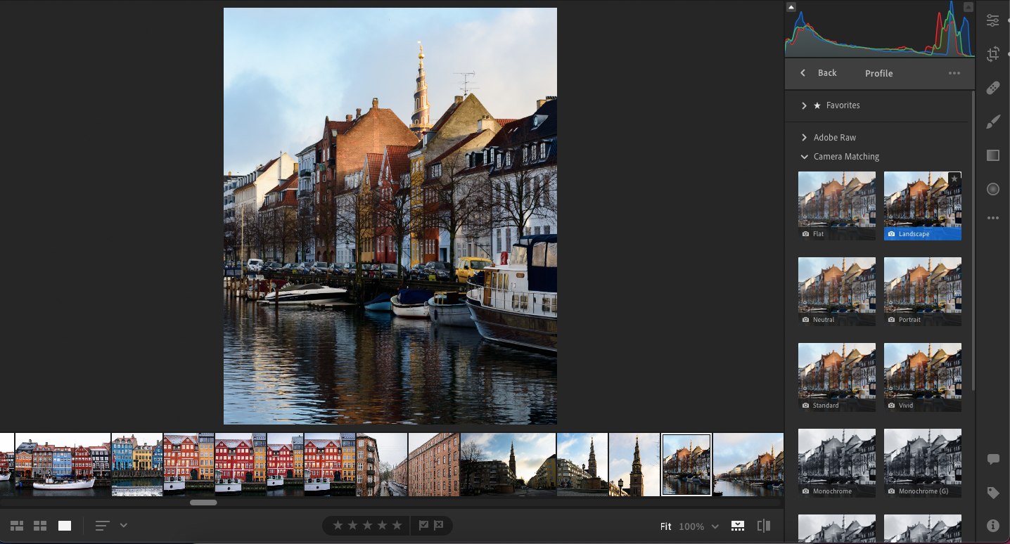Expand the Adobe Raw profile group

[804, 138]
